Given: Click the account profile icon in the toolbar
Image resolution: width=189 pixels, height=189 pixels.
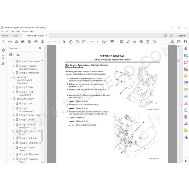Looking at the screenshot, I should coord(185,42).
